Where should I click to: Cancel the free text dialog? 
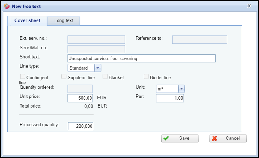tap(228, 138)
